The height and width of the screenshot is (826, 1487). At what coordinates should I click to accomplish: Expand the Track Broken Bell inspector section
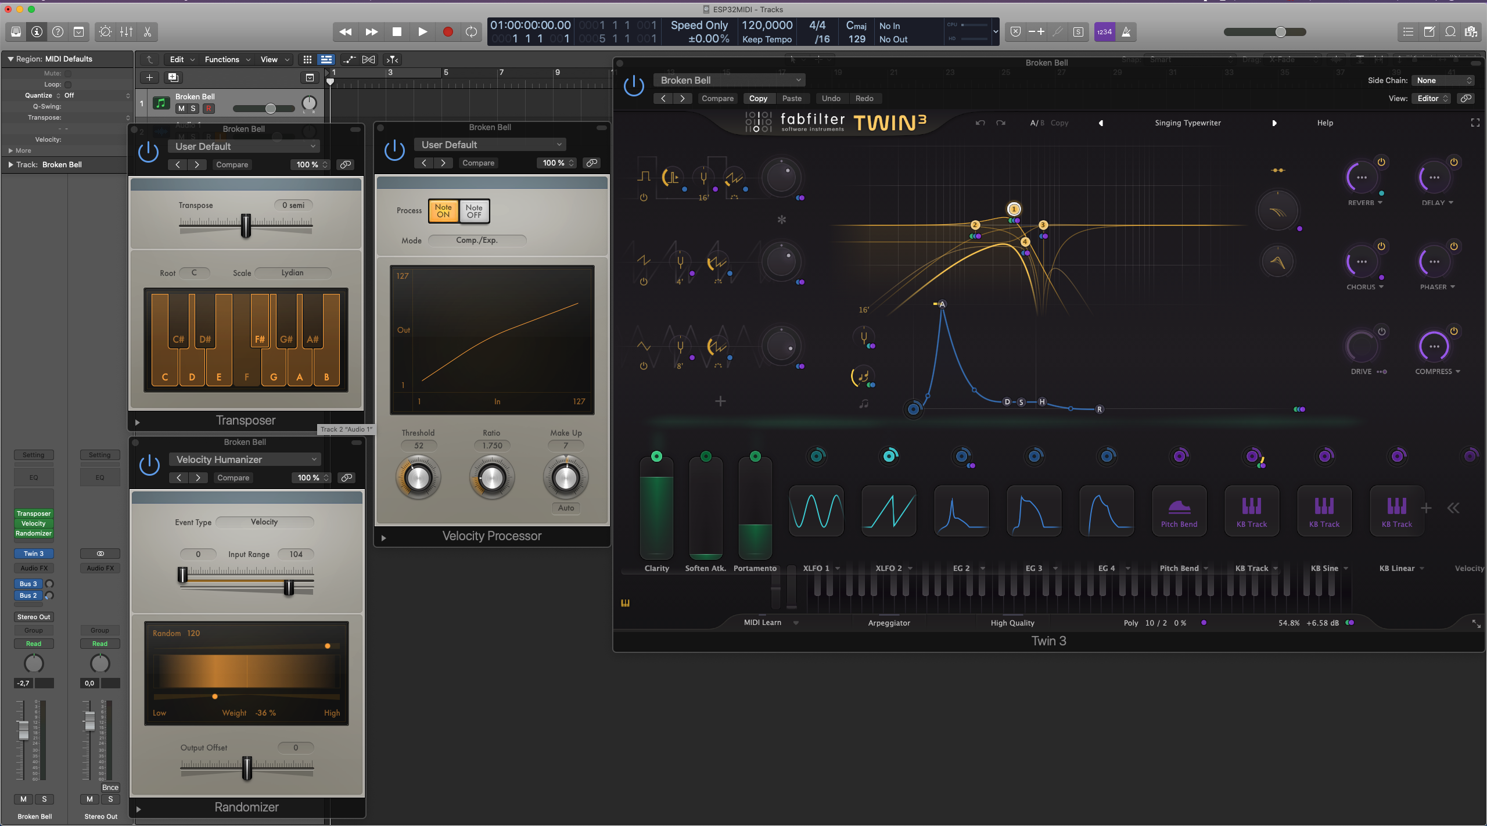coord(10,165)
